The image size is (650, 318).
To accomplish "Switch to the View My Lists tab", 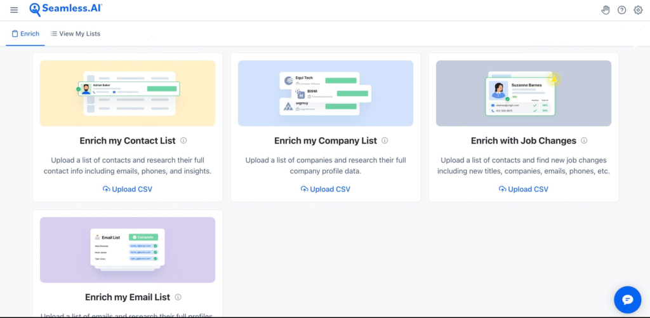I will [76, 34].
